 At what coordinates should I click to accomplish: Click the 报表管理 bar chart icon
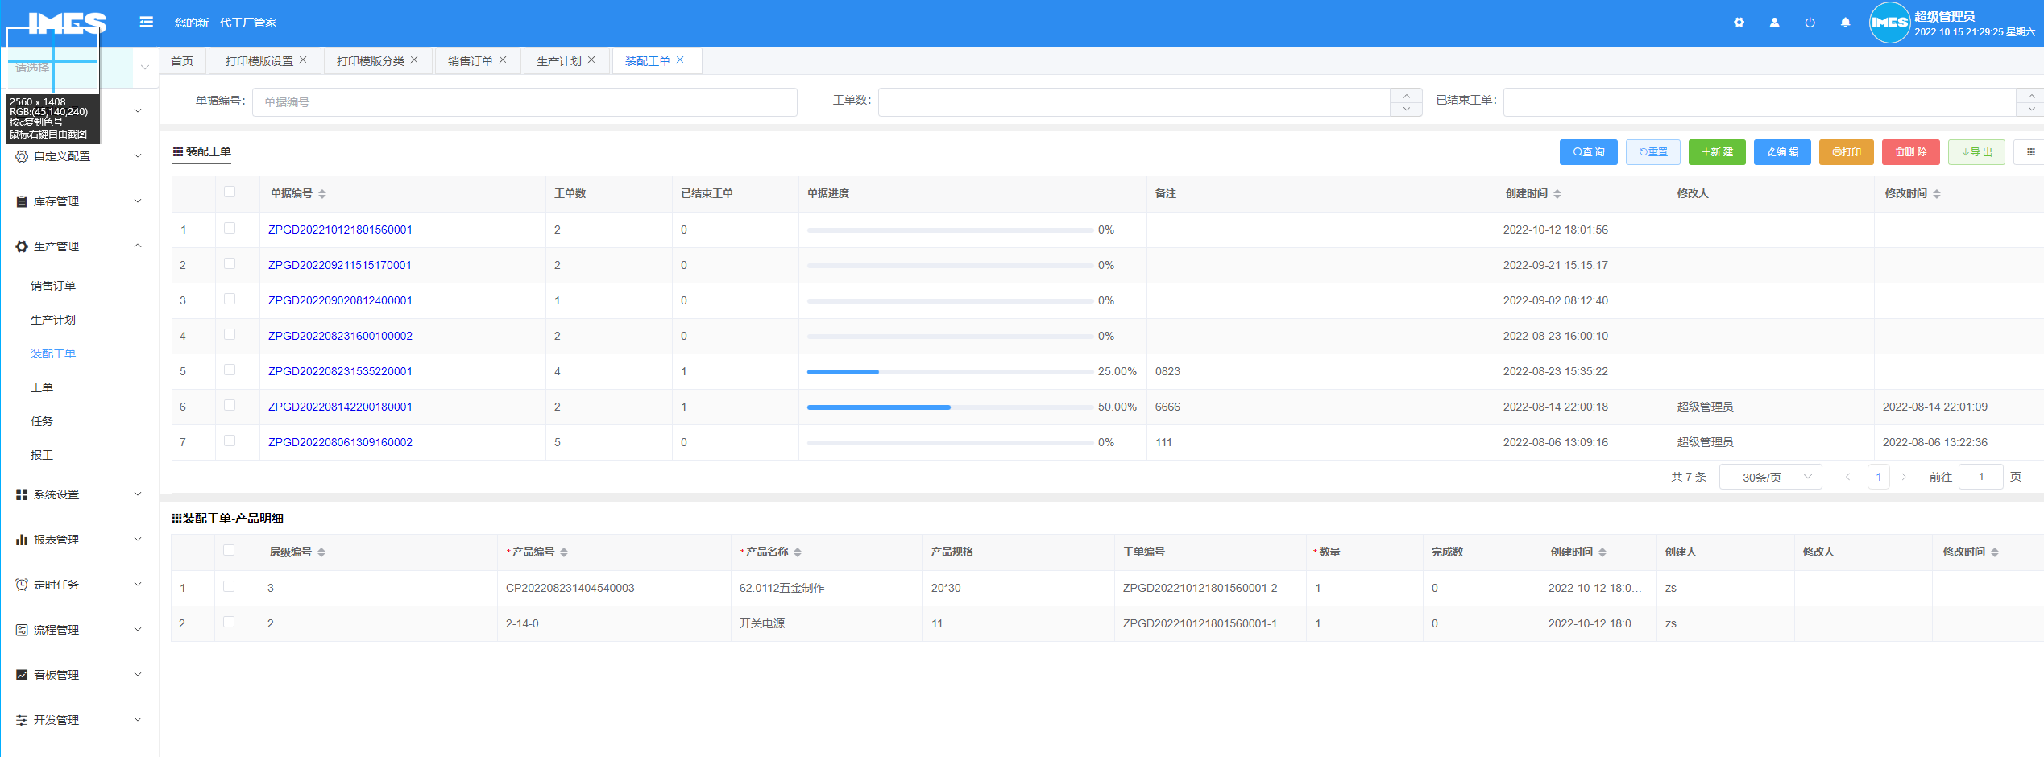click(22, 540)
